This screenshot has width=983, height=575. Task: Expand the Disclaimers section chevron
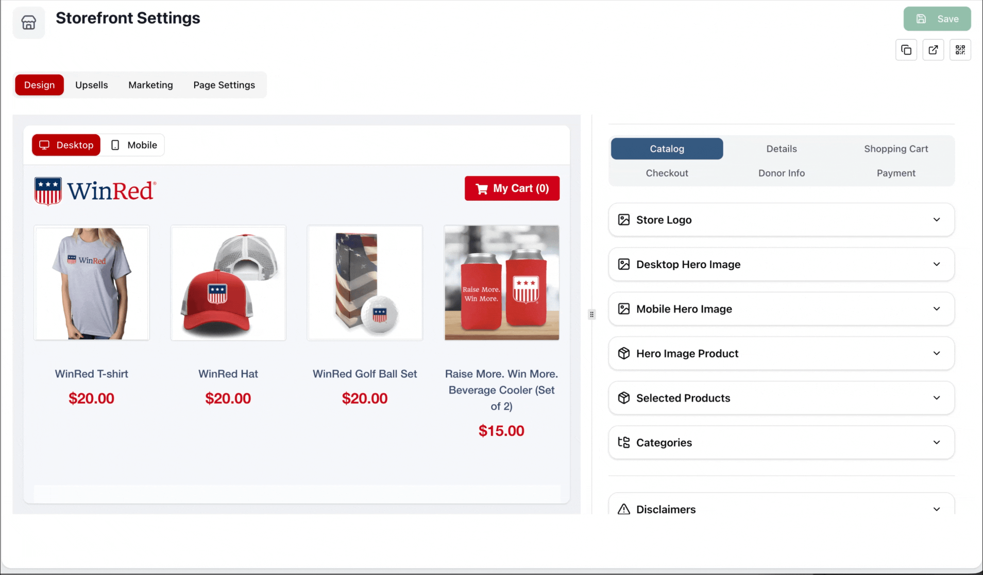click(x=937, y=509)
